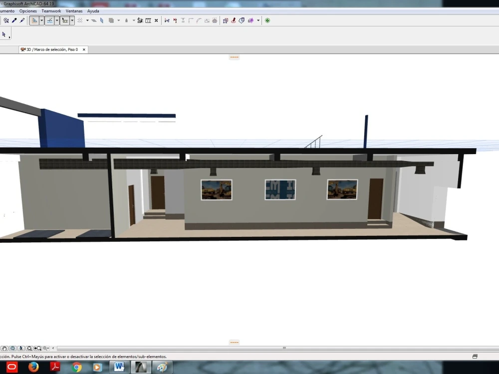499x374 pixels.
Task: Open the Opciones menu
Action: [x=28, y=11]
